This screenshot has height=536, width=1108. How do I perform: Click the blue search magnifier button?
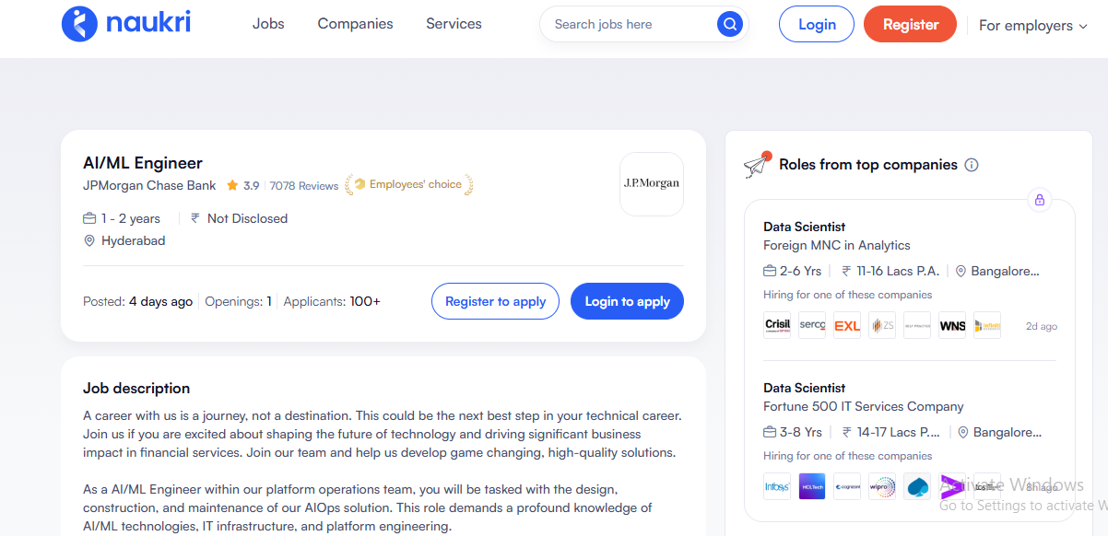729,25
